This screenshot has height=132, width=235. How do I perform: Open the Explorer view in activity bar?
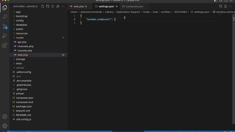(x=5, y=7)
